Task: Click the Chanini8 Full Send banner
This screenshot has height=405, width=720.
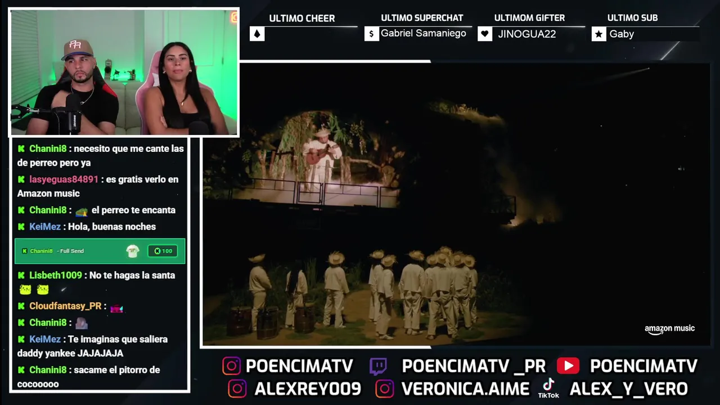Action: point(100,251)
